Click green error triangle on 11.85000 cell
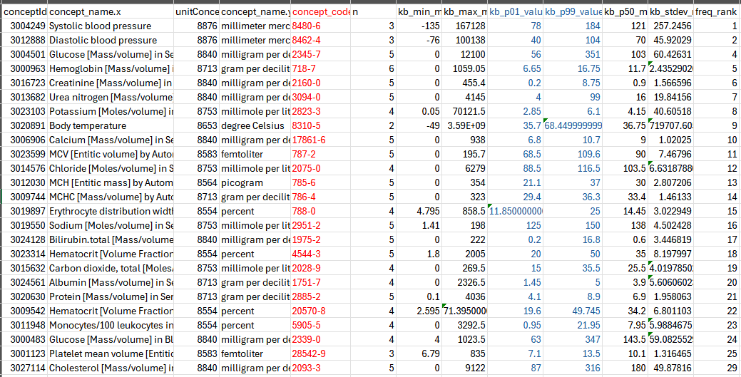This screenshot has height=377, width=741. 491,207
